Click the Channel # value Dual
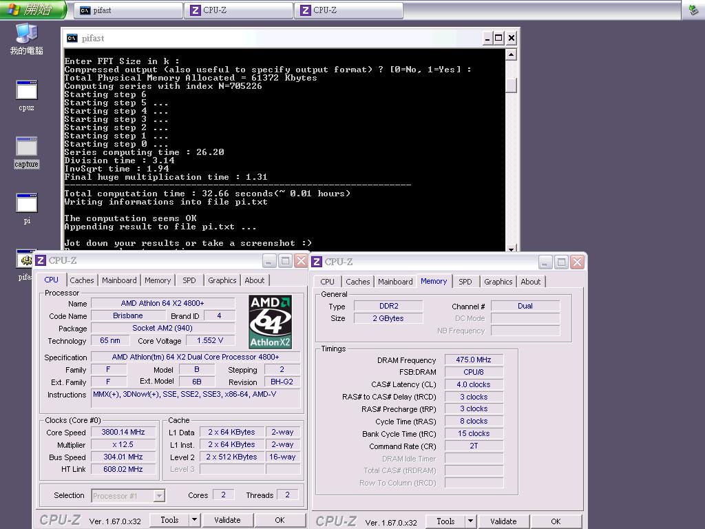This screenshot has height=529, width=705. point(525,306)
